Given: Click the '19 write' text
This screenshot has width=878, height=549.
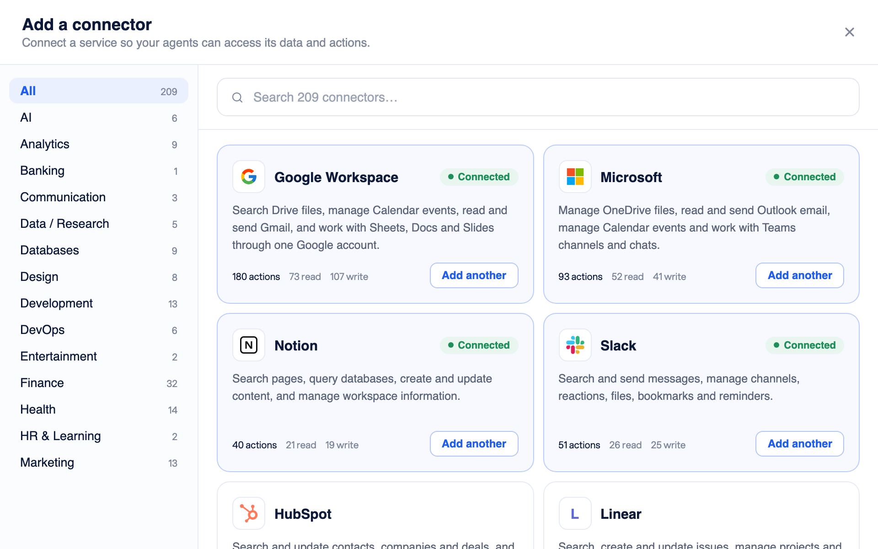Looking at the screenshot, I should [342, 445].
